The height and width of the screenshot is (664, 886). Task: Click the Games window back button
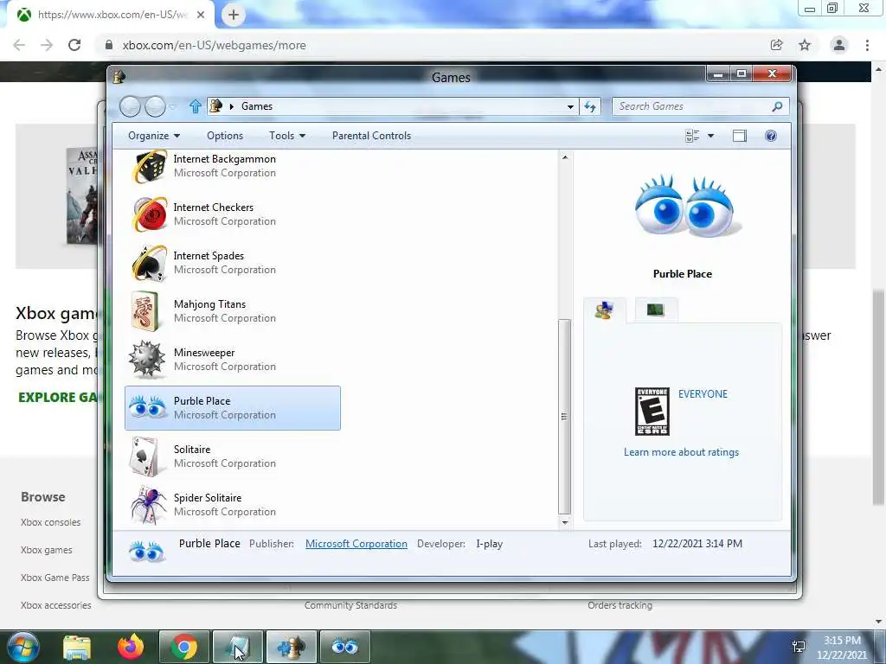pyautogui.click(x=130, y=106)
